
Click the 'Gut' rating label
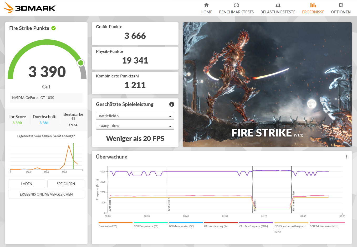point(46,87)
